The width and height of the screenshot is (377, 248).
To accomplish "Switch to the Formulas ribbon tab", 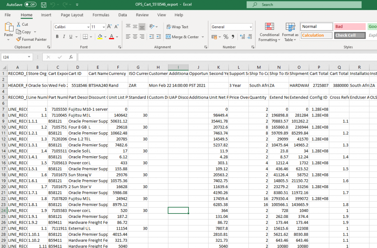I will click(x=101, y=15).
